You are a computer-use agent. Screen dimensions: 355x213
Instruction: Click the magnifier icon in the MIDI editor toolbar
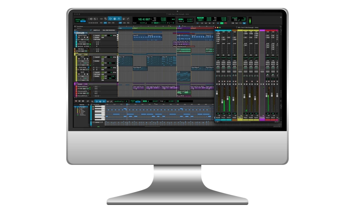coord(92,101)
